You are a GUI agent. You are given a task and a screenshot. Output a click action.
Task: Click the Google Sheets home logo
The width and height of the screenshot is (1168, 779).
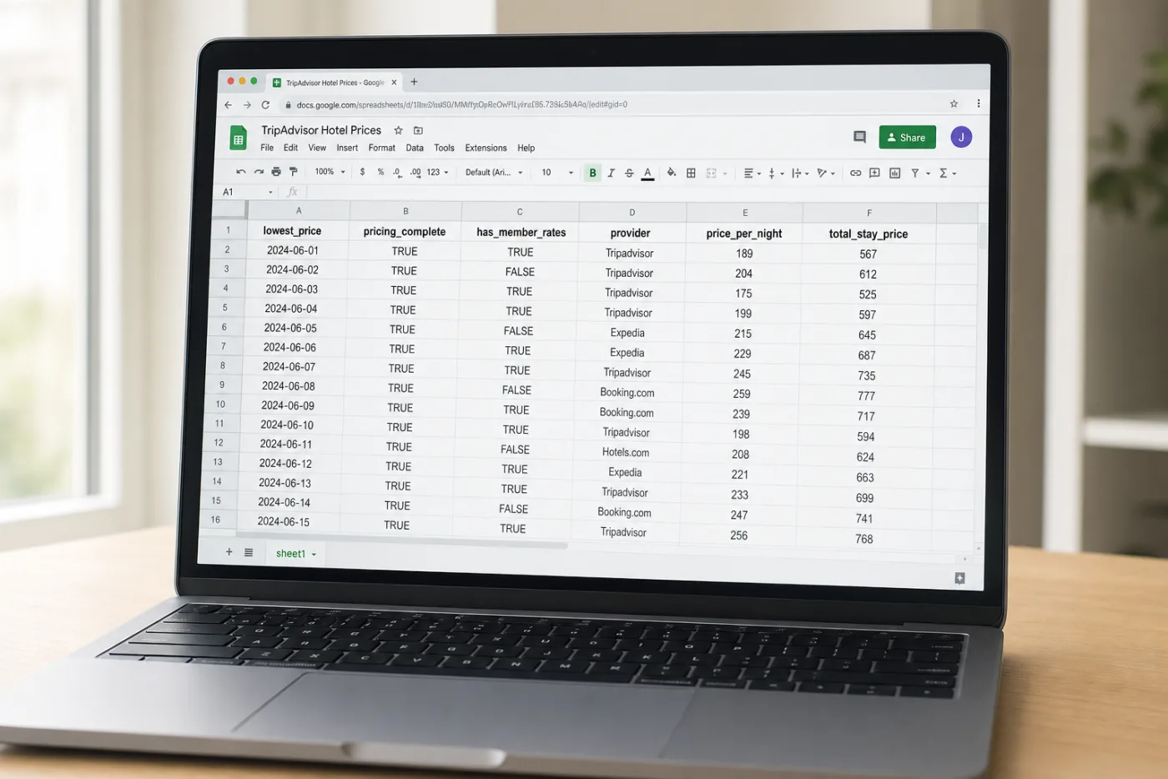(239, 138)
